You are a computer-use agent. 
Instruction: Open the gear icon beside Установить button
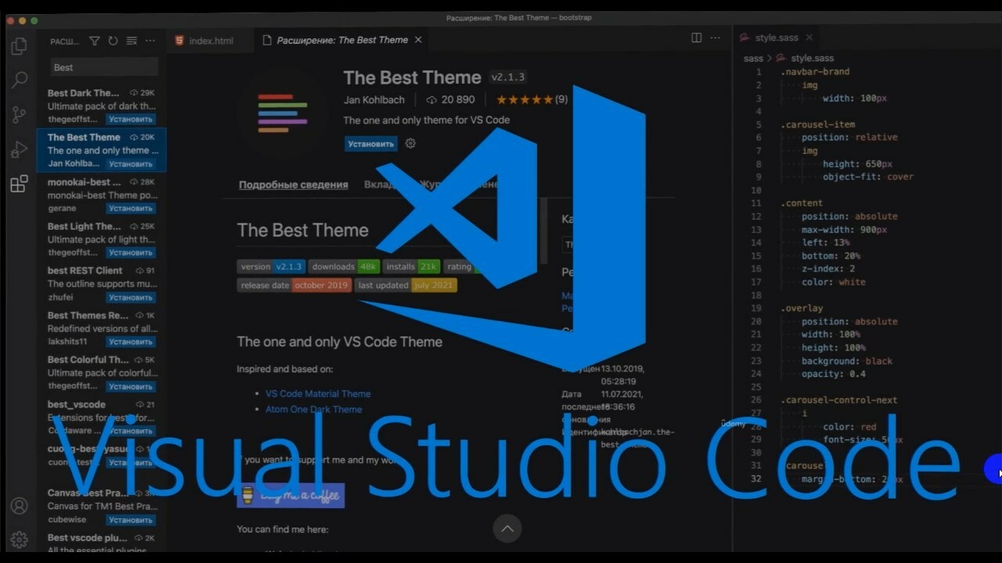click(x=410, y=144)
